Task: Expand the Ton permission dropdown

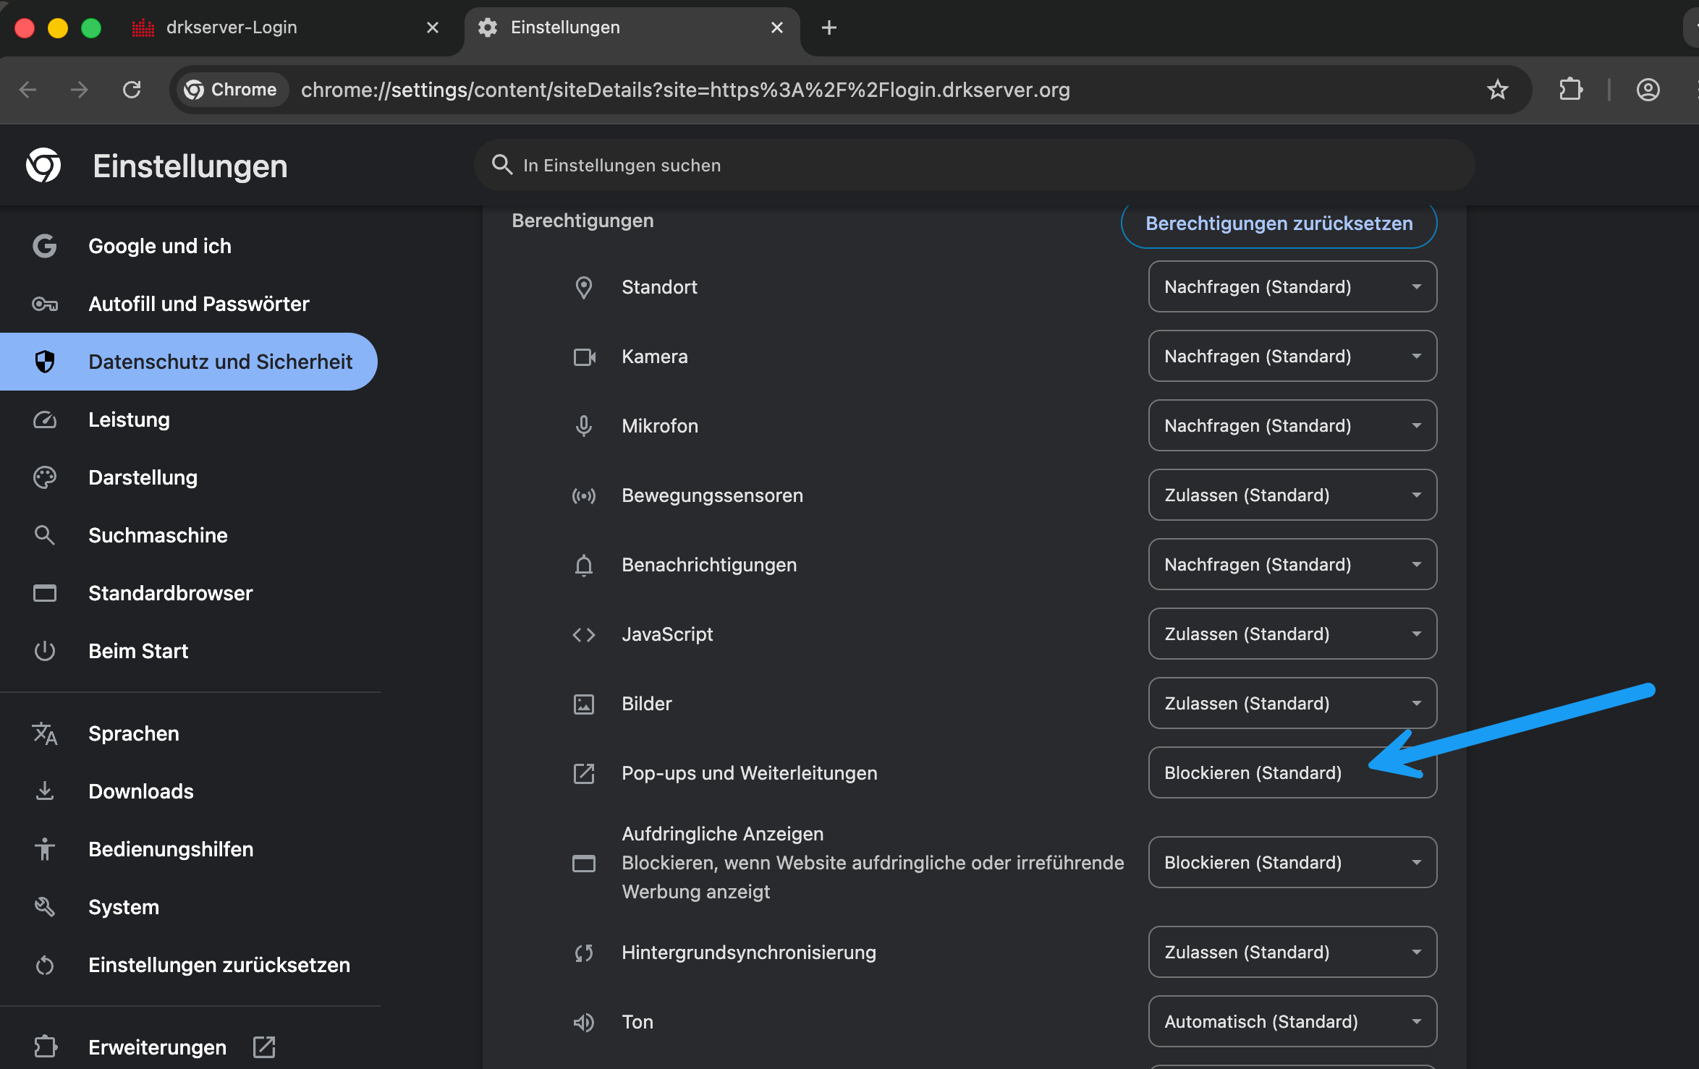Action: [x=1292, y=1022]
